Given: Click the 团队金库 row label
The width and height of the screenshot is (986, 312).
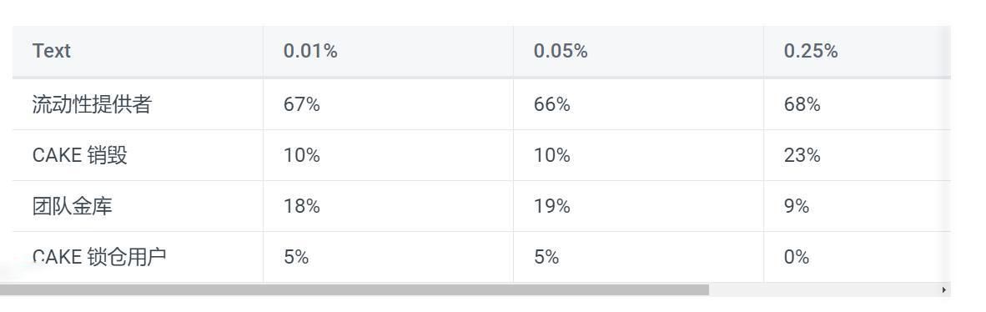Looking at the screenshot, I should pos(73,206).
